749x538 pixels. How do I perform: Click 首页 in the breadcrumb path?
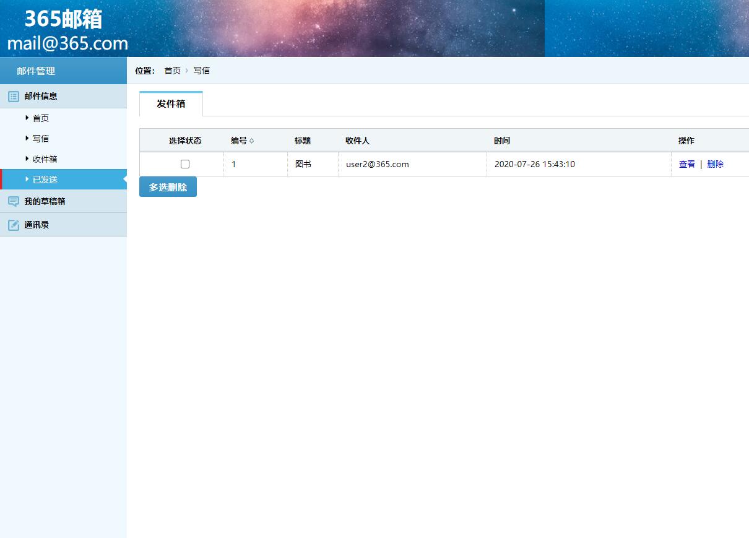(x=172, y=71)
